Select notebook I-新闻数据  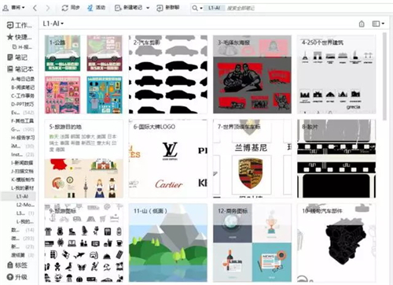tap(23, 163)
